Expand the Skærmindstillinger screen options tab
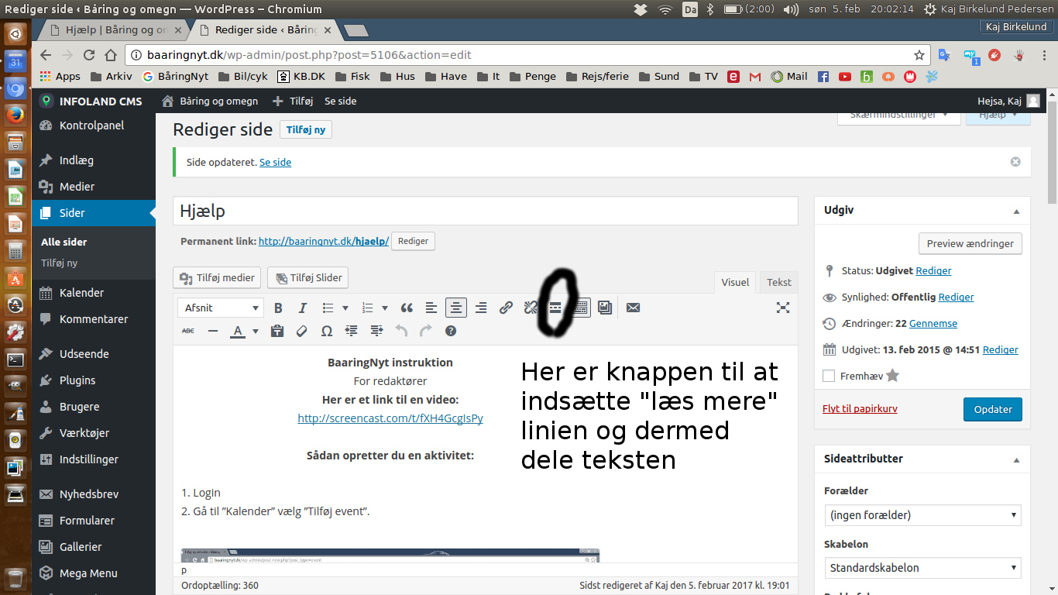Image resolution: width=1058 pixels, height=595 pixels. (898, 115)
